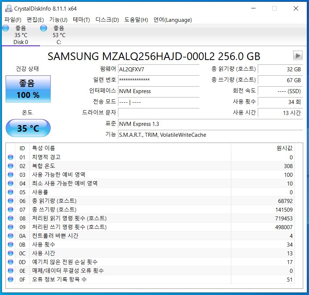
Task: Select the 예기치 않은 전원 손실 횟수 row
Action: click(x=150, y=262)
